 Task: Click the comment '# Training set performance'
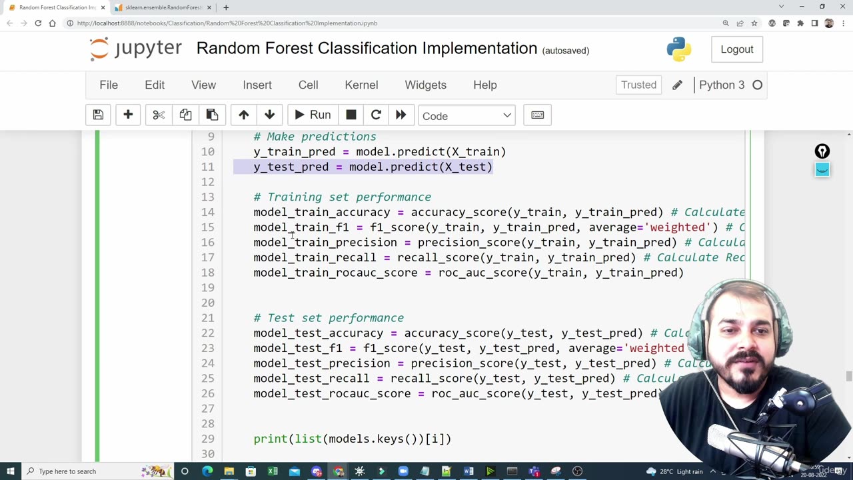click(342, 197)
